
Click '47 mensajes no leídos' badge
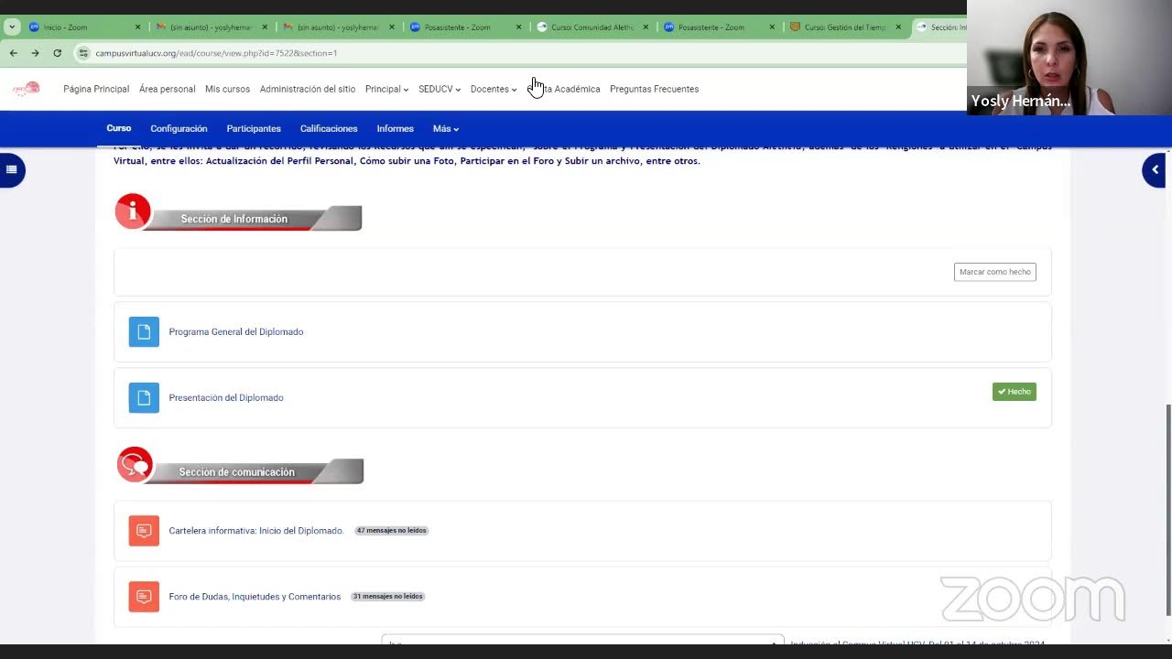point(391,531)
